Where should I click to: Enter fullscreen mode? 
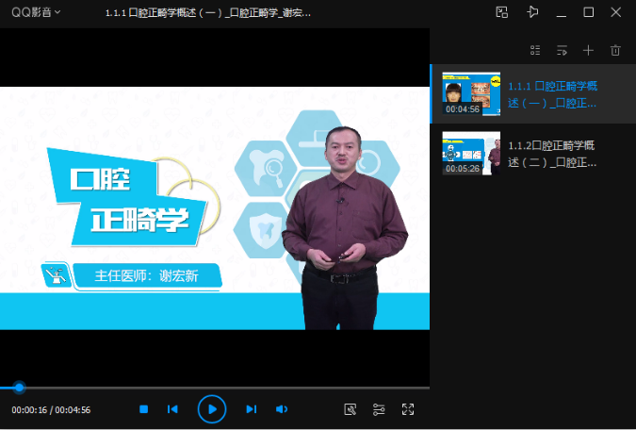[x=408, y=409]
